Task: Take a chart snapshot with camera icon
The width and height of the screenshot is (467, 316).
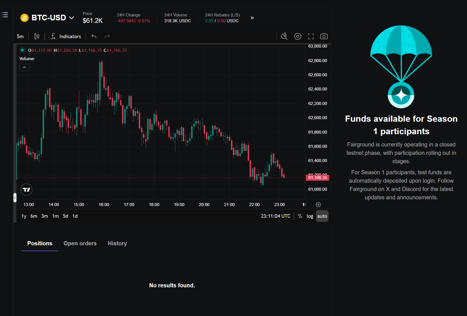Action: [324, 36]
